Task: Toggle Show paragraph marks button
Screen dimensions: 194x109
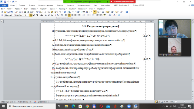Action: point(95,12)
